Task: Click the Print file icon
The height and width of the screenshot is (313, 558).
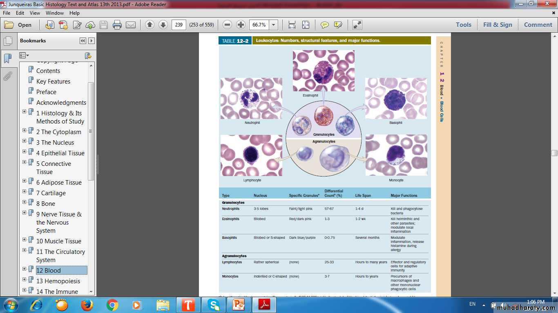Action: tap(117, 25)
